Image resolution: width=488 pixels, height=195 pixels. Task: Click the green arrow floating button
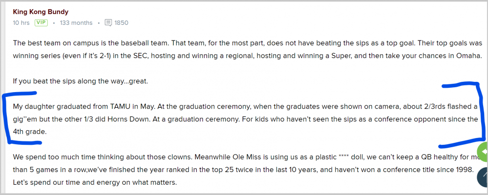[x=483, y=152]
